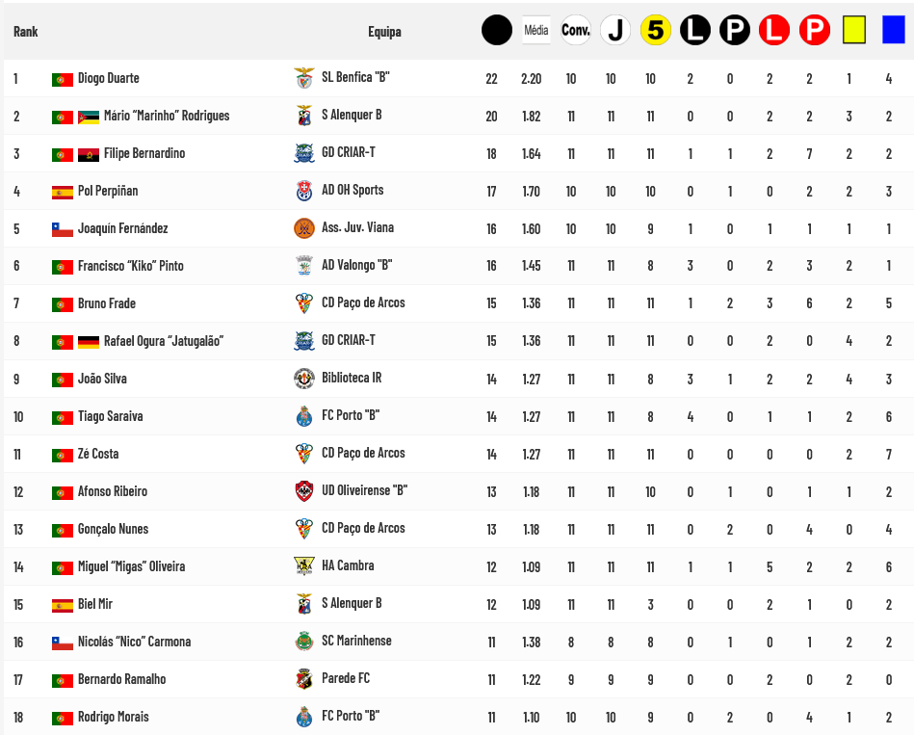Open player Pol Perpiñan's profile
Viewport: 914px width, 735px height.
107,191
